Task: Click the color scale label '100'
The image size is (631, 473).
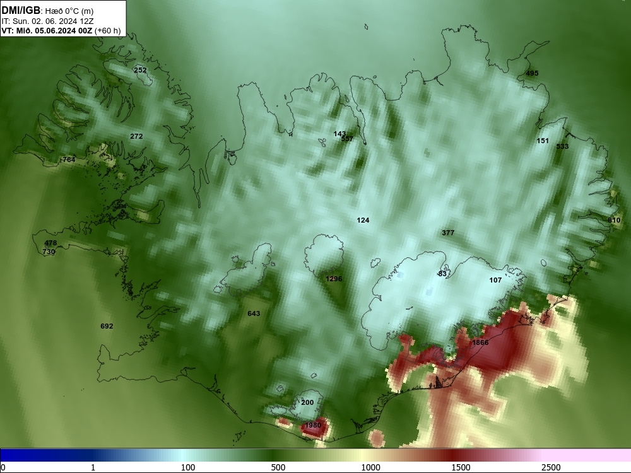Action: tap(188, 467)
